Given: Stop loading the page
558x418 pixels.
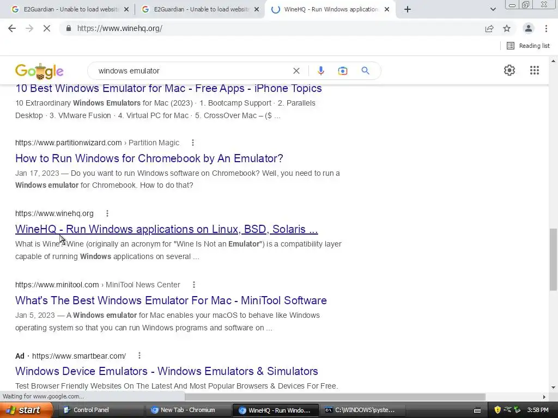Looking at the screenshot, I should pos(47,28).
